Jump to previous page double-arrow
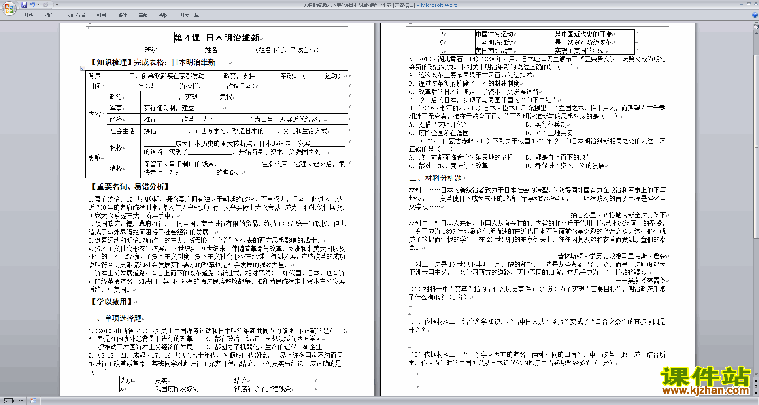 (756, 381)
